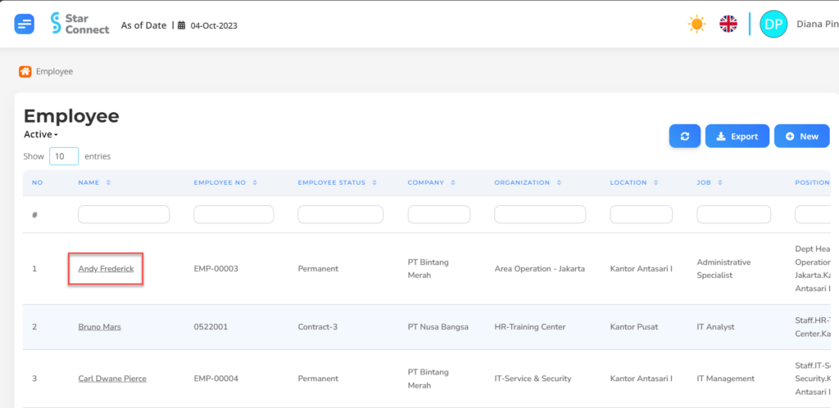839x408 pixels.
Task: Open Carl Dwane Pierce employee record
Action: pos(112,379)
